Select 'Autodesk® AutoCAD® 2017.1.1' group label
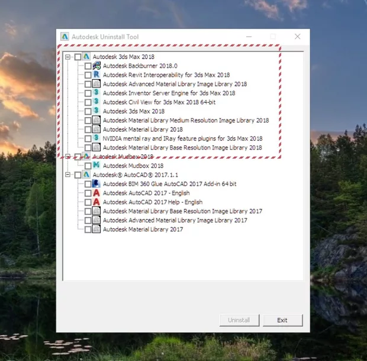367x361 pixels. coord(136,175)
